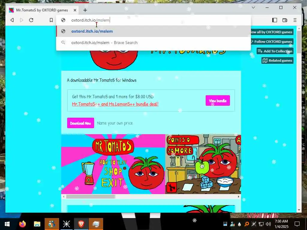This screenshot has height=230, width=307.
Task: Open the Brave hamburger menu
Action: [x=295, y=20]
